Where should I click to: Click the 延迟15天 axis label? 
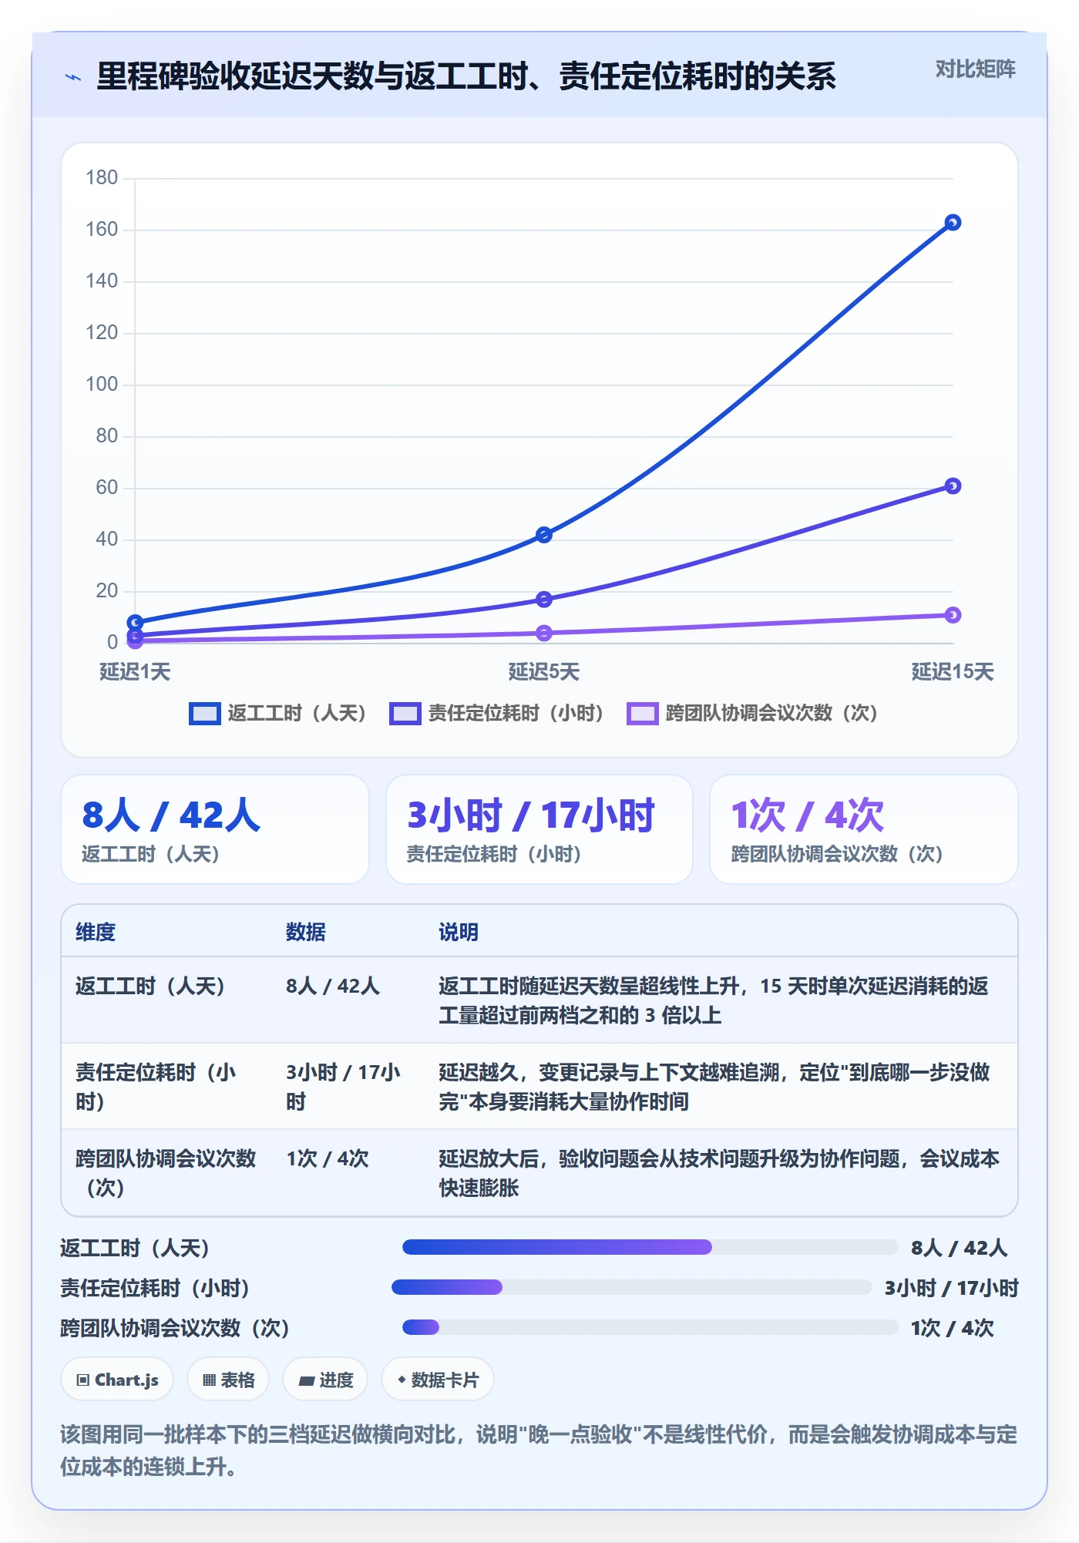pyautogui.click(x=953, y=672)
